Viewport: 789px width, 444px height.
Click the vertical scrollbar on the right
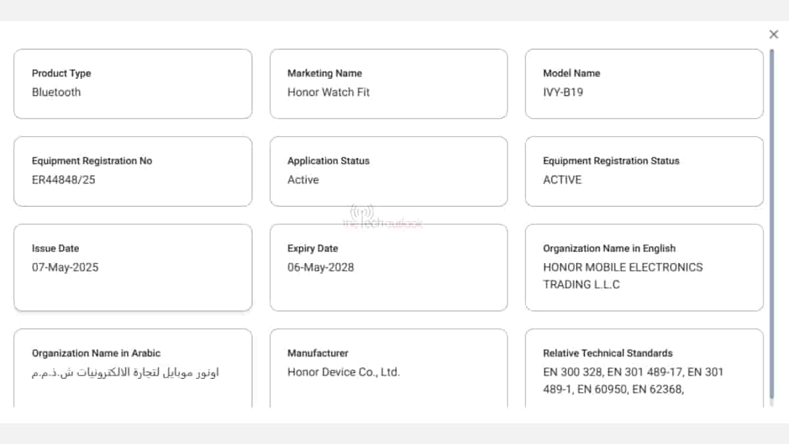click(x=772, y=224)
